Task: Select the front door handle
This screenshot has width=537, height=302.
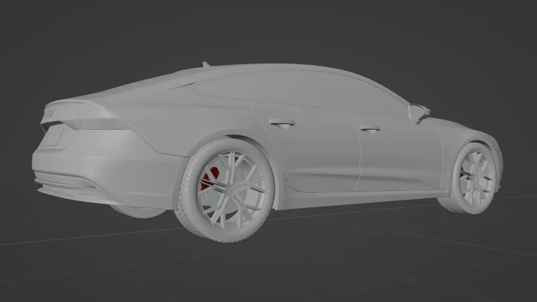Action: [x=370, y=129]
